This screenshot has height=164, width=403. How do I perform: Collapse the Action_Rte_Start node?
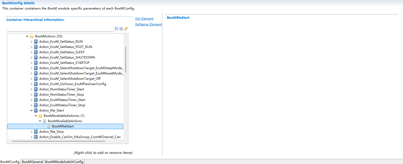(x=32, y=110)
